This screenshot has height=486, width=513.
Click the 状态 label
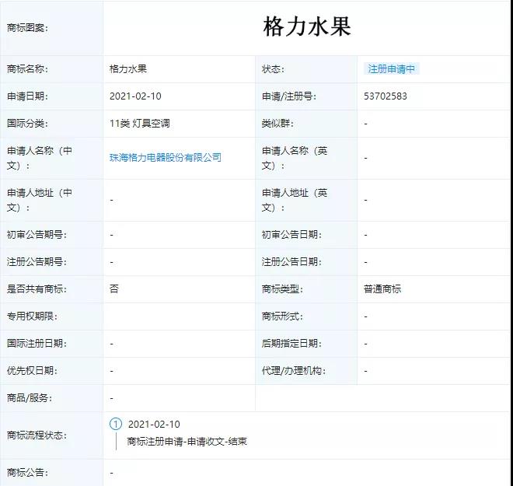(x=273, y=69)
